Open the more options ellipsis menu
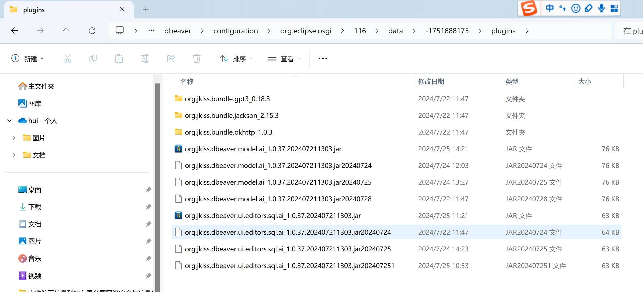The image size is (643, 292). click(322, 58)
